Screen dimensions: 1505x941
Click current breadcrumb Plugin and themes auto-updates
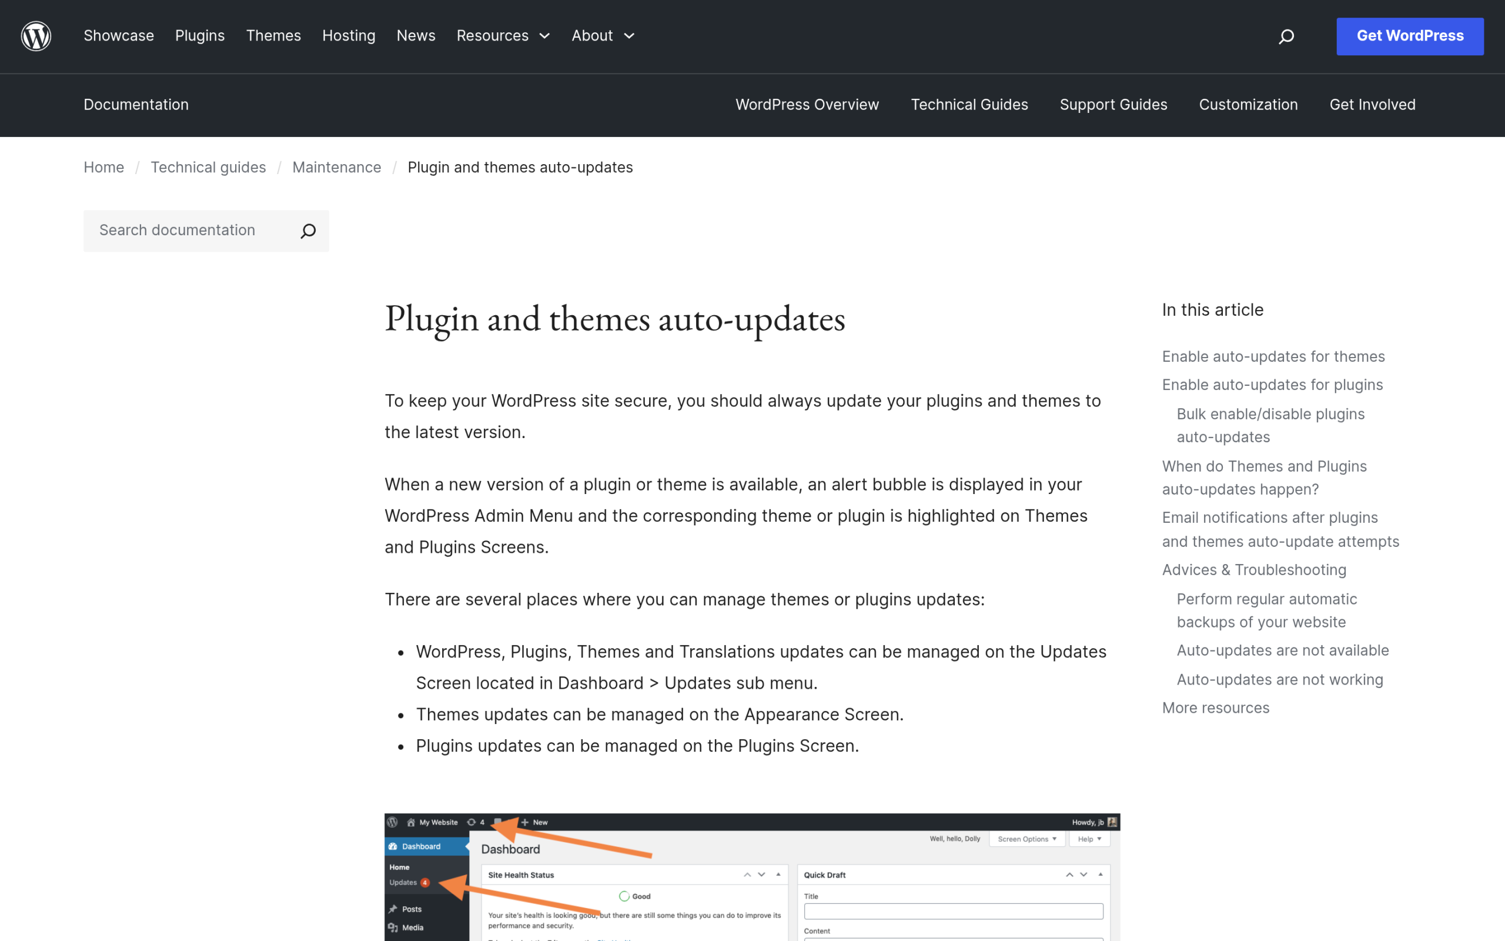(x=520, y=168)
